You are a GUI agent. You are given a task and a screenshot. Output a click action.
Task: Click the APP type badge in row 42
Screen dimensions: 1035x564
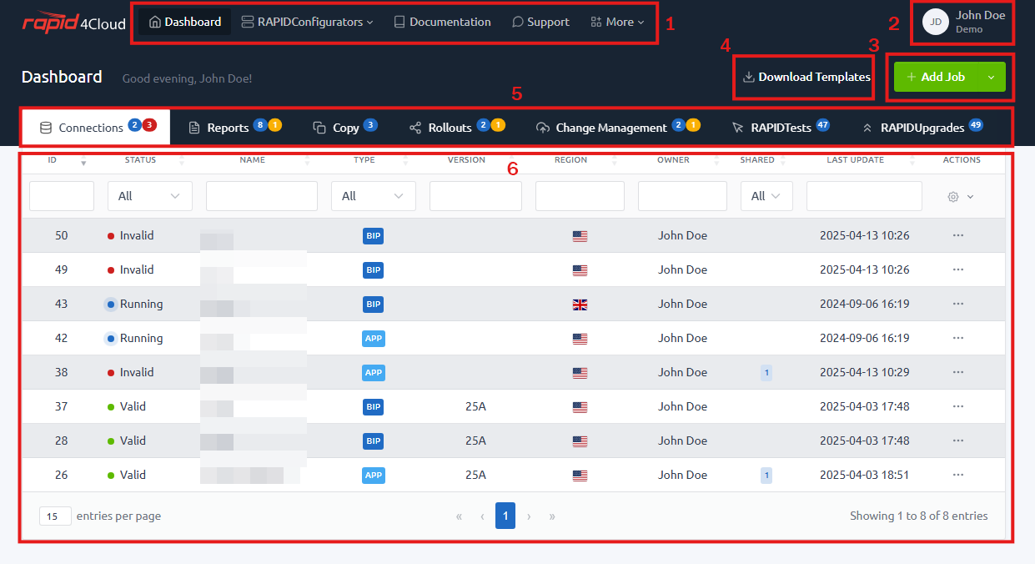tap(374, 339)
